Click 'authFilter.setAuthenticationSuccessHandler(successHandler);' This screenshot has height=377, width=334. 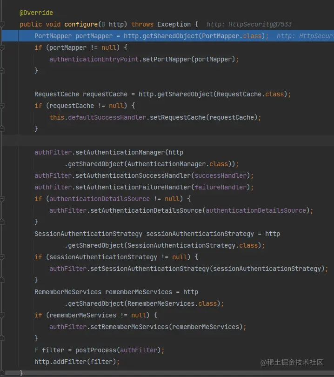pos(144,175)
